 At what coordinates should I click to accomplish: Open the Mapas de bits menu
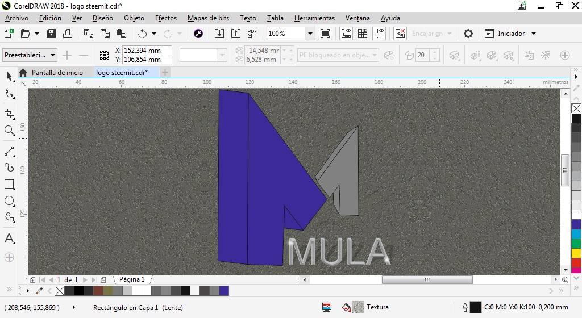208,18
